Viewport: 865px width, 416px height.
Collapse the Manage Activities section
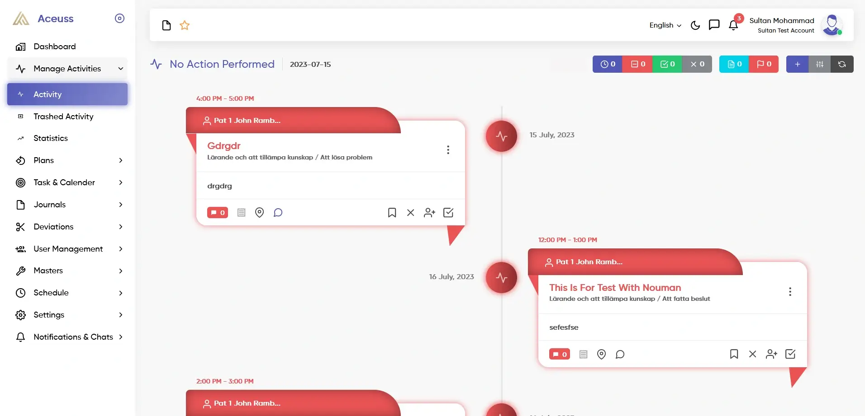point(120,69)
